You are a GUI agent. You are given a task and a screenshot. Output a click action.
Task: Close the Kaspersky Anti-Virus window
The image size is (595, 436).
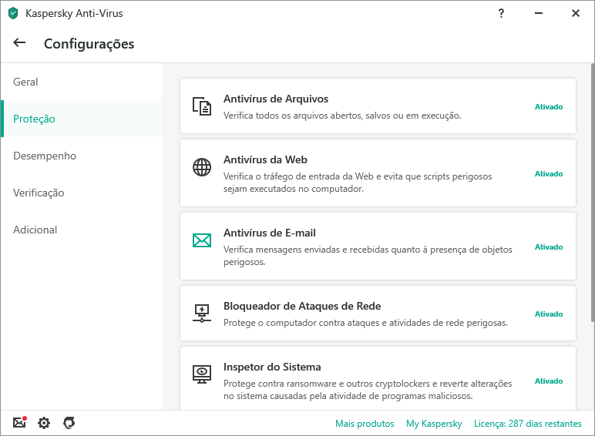point(576,13)
